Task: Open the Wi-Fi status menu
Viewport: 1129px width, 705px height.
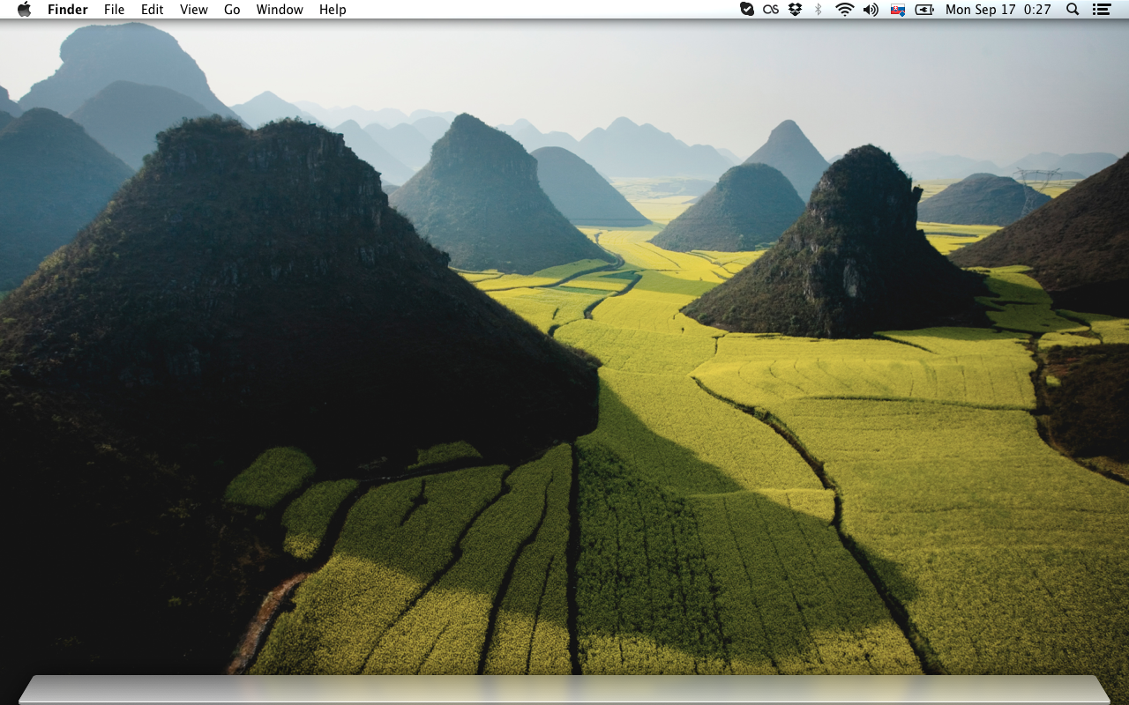Action: click(845, 10)
